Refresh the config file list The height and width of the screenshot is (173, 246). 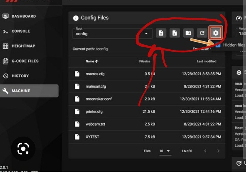click(x=202, y=33)
